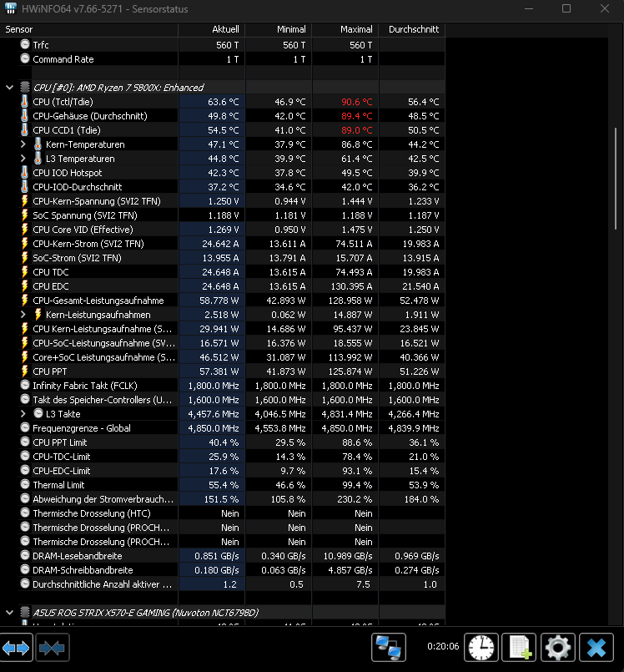Collapse ASUS ROG STRIX X570-E group
The height and width of the screenshot is (672, 624).
[9, 613]
